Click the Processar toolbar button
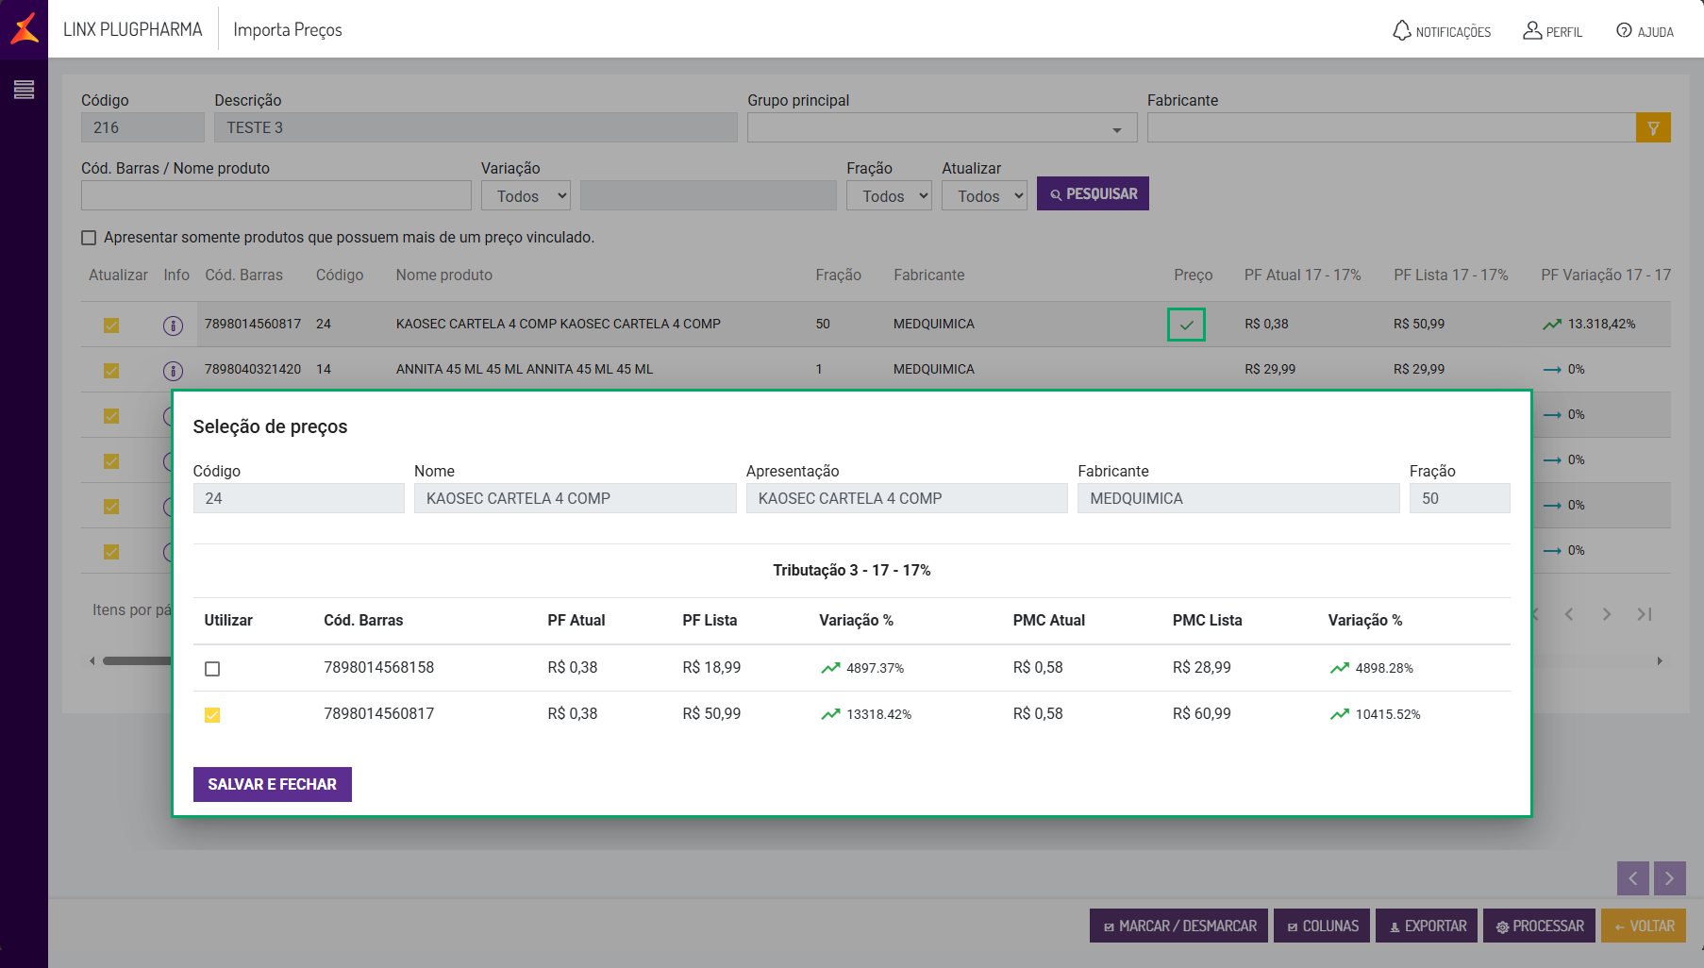 point(1540,926)
